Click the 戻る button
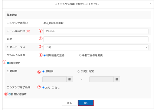The image size is (154, 110). pos(70,103)
